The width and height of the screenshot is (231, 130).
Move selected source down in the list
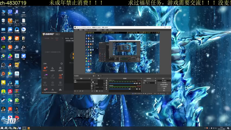tap(102, 91)
